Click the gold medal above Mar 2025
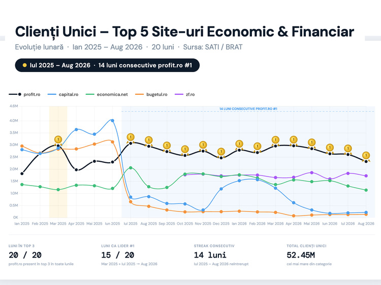381x285 pixels. pos(58,139)
